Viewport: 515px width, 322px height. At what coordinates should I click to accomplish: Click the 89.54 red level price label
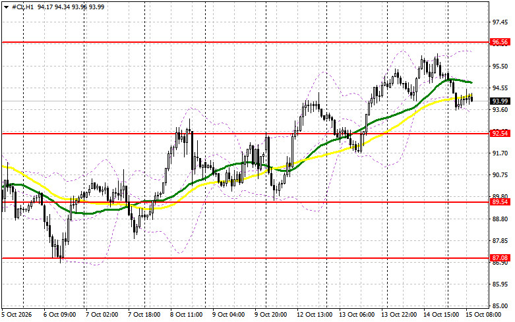point(500,202)
